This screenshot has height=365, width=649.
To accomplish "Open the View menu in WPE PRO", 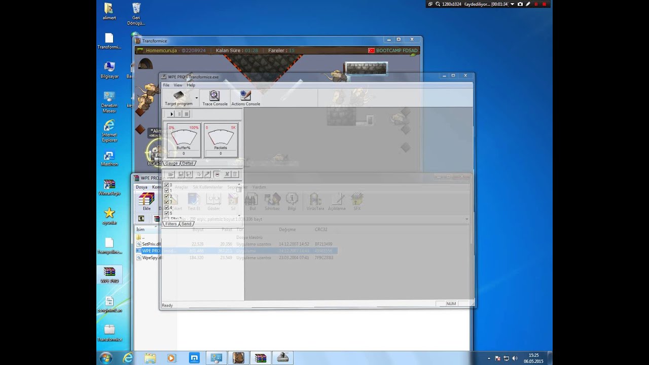I will click(x=178, y=85).
